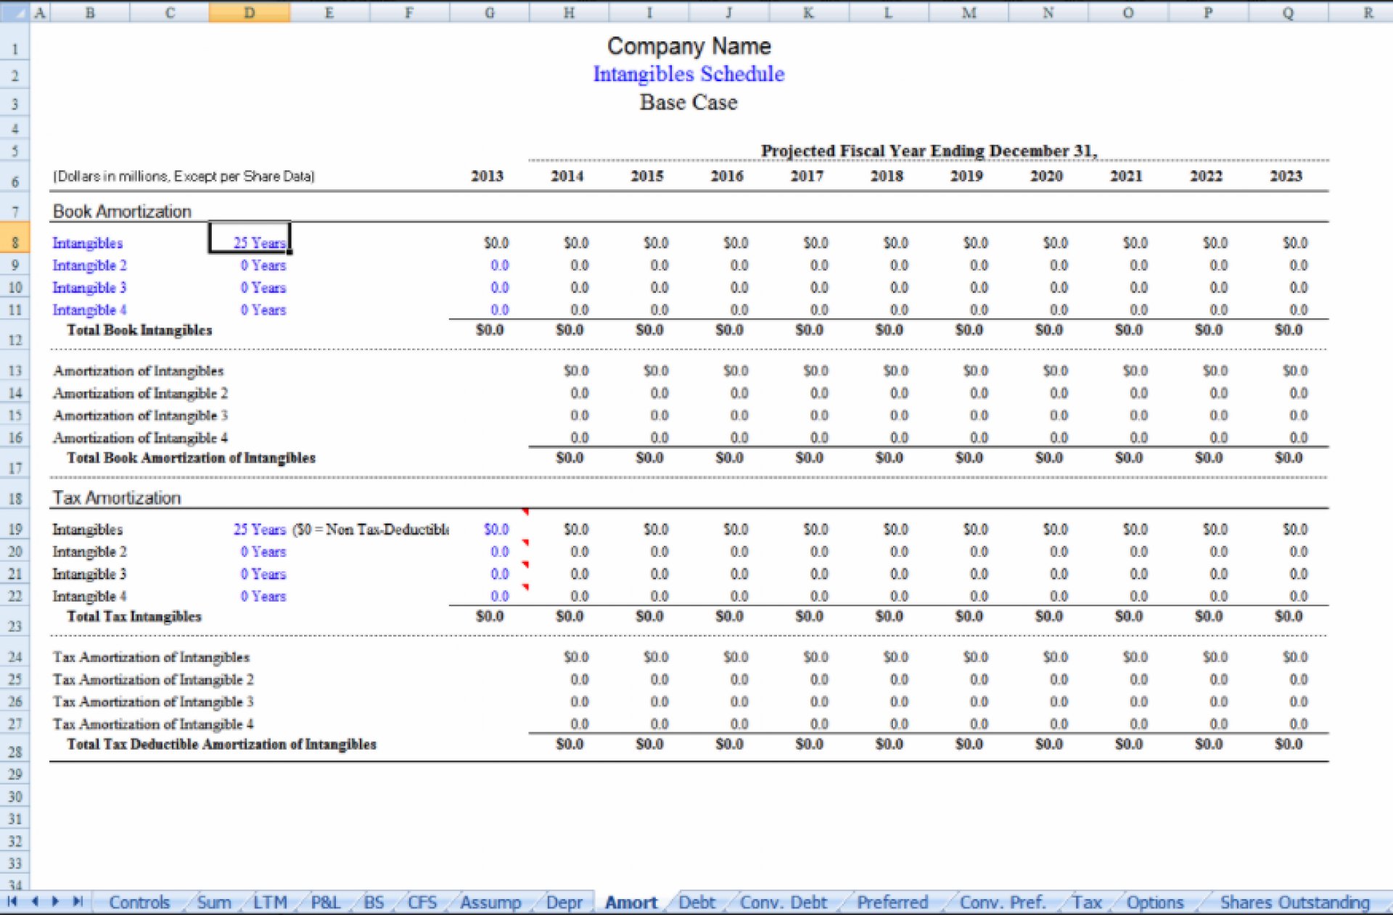The width and height of the screenshot is (1393, 915).
Task: Click the 2014 Total Book Intangibles value
Action: click(x=570, y=330)
